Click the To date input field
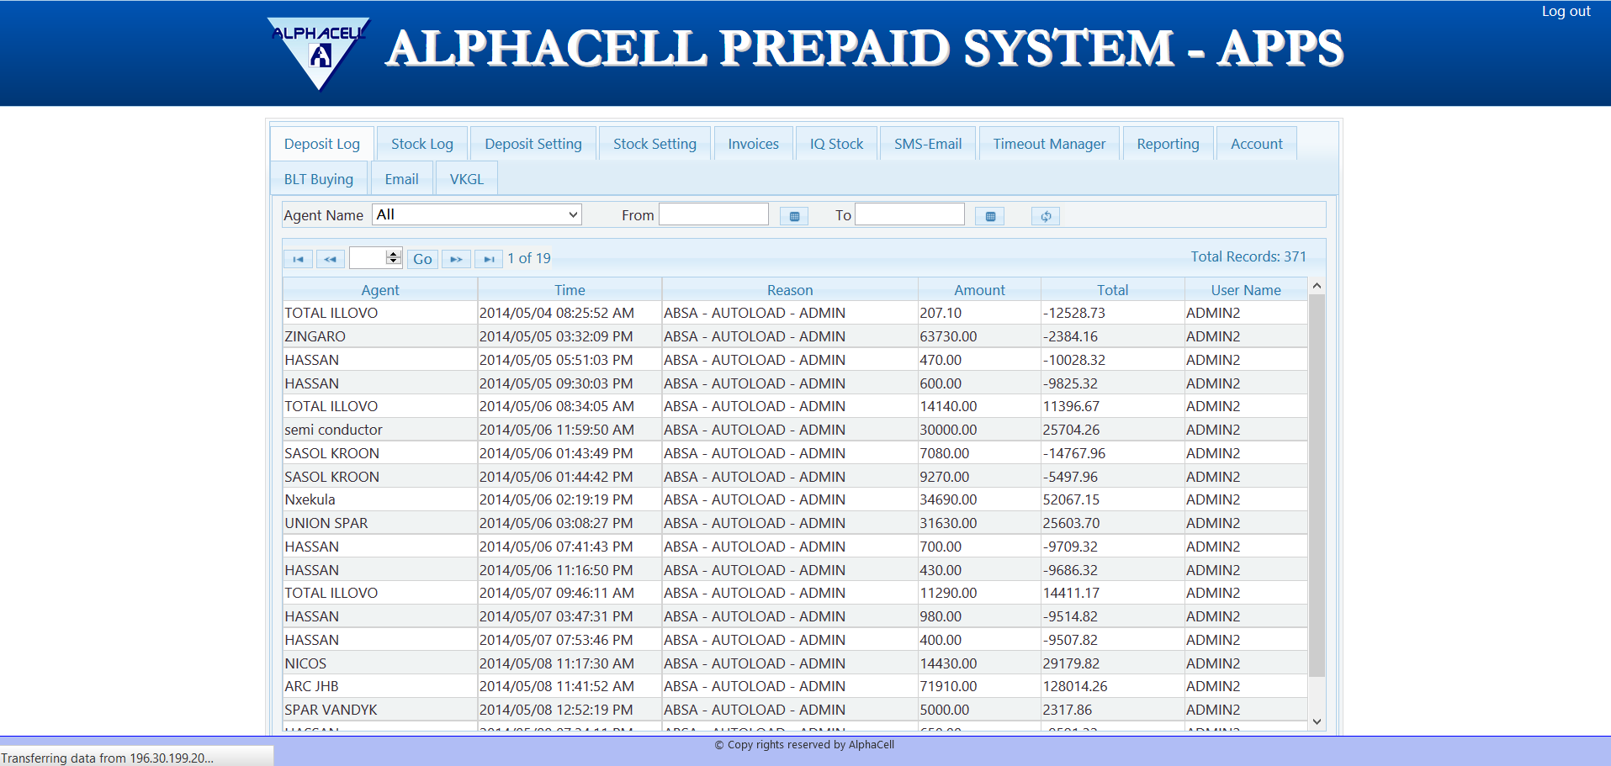 pyautogui.click(x=909, y=214)
